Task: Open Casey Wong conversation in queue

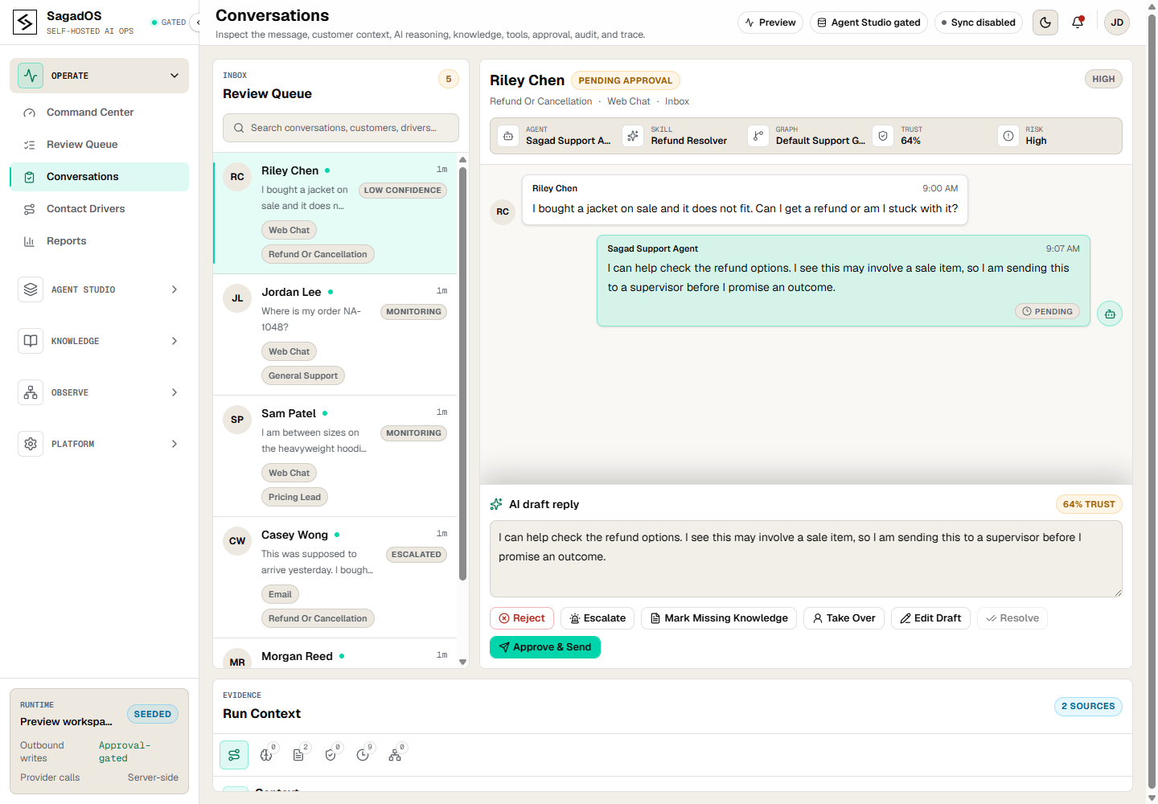Action: coord(335,577)
